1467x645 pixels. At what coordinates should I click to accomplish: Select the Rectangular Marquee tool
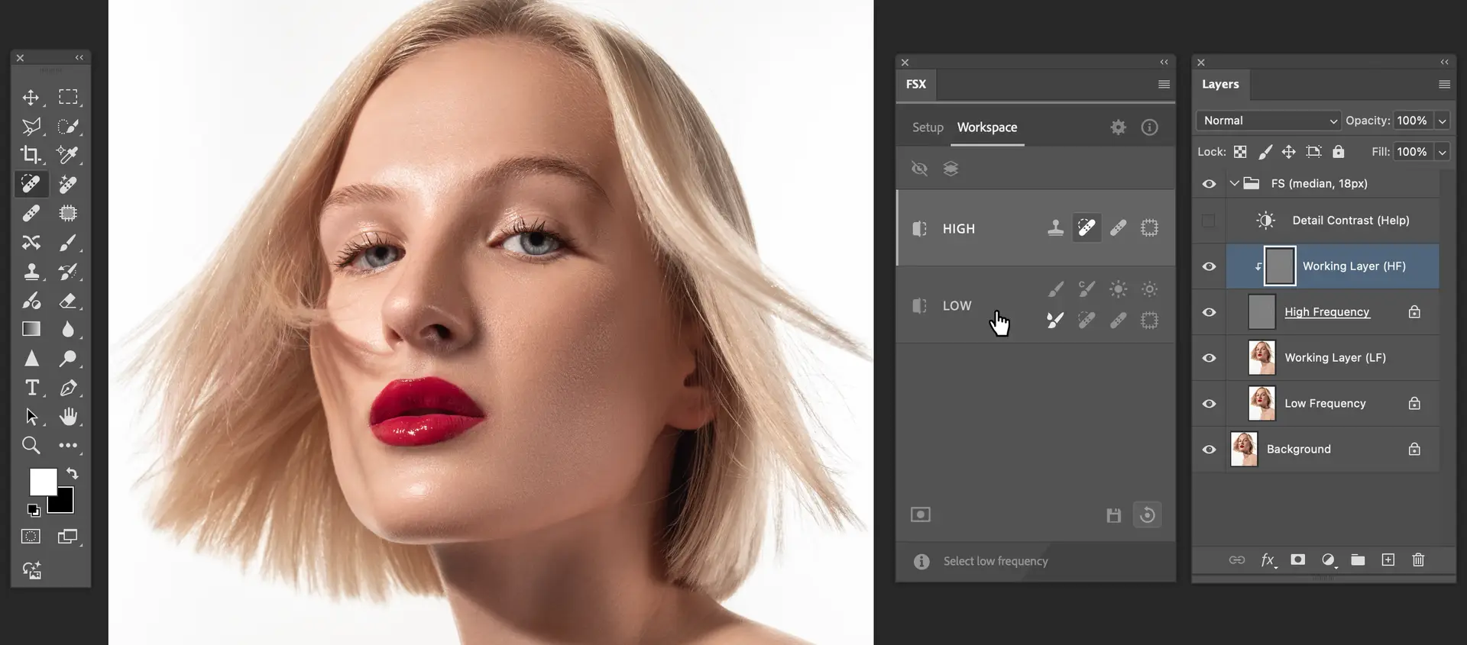tap(68, 97)
